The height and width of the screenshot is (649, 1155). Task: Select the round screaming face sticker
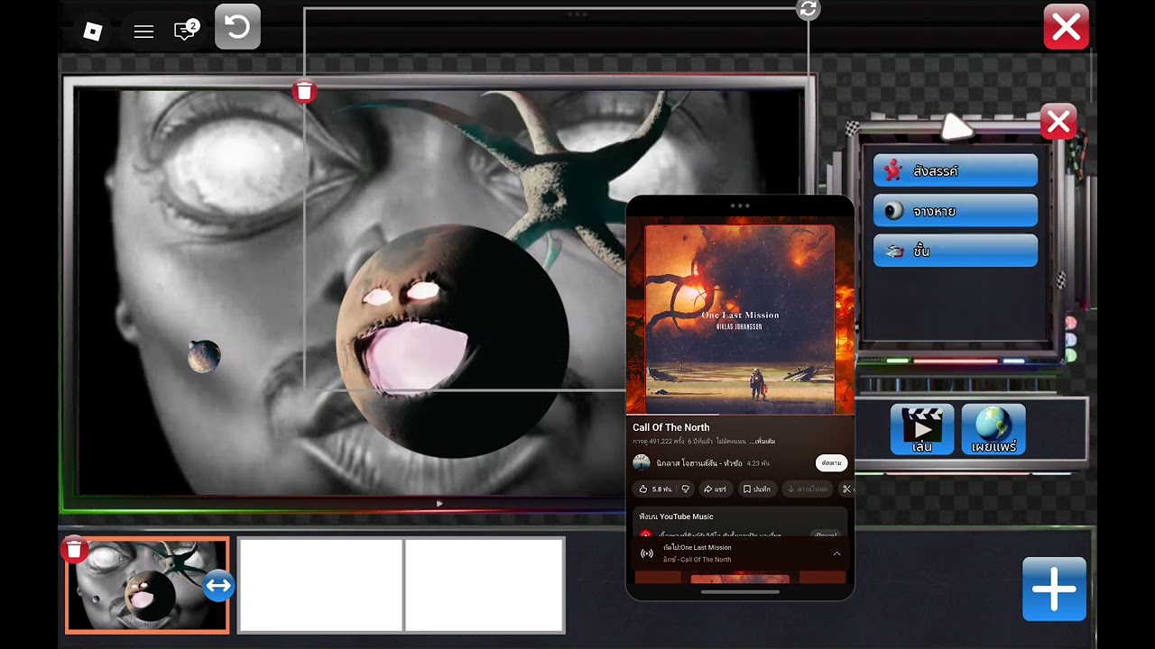tap(451, 342)
